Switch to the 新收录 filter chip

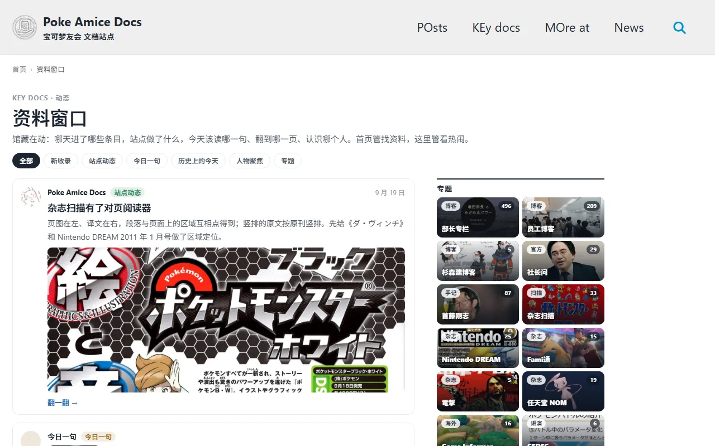[x=61, y=161]
